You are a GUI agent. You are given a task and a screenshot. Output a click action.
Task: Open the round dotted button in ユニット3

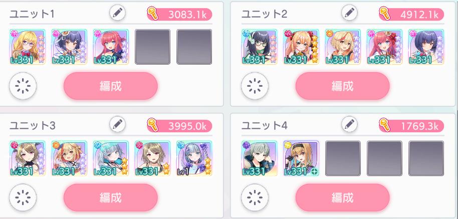tap(23, 197)
